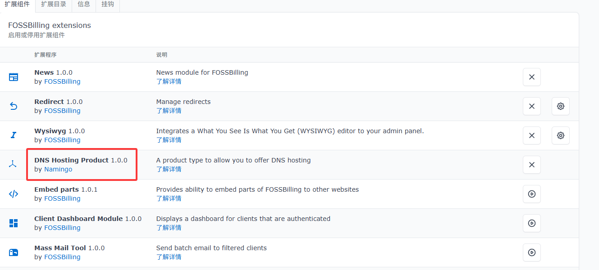This screenshot has height=270, width=599.
Task: Open the 信息 tab
Action: click(x=83, y=4)
